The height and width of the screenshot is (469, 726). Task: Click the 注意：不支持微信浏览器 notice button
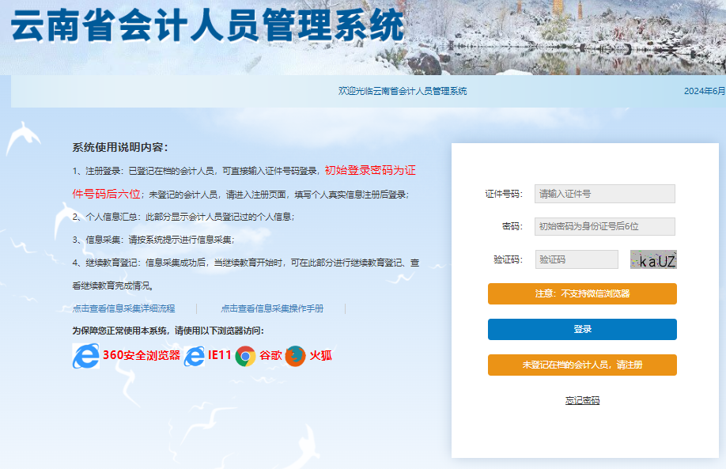pyautogui.click(x=582, y=293)
